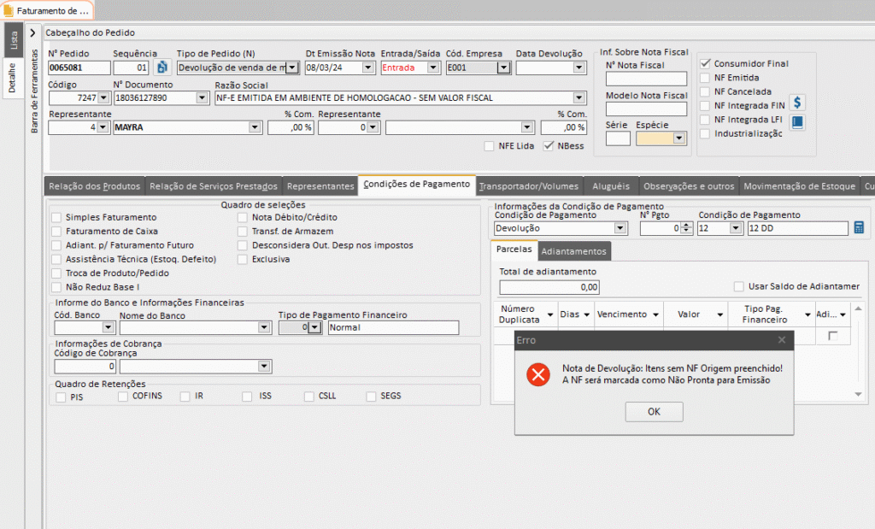Image resolution: width=875 pixels, height=529 pixels.
Task: Check Usar Saldo de Adiantamento box
Action: 739,286
